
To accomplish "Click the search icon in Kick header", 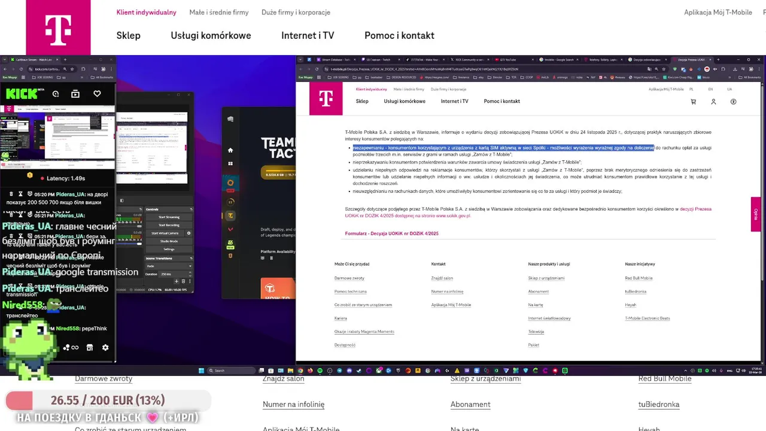I will (55, 94).
